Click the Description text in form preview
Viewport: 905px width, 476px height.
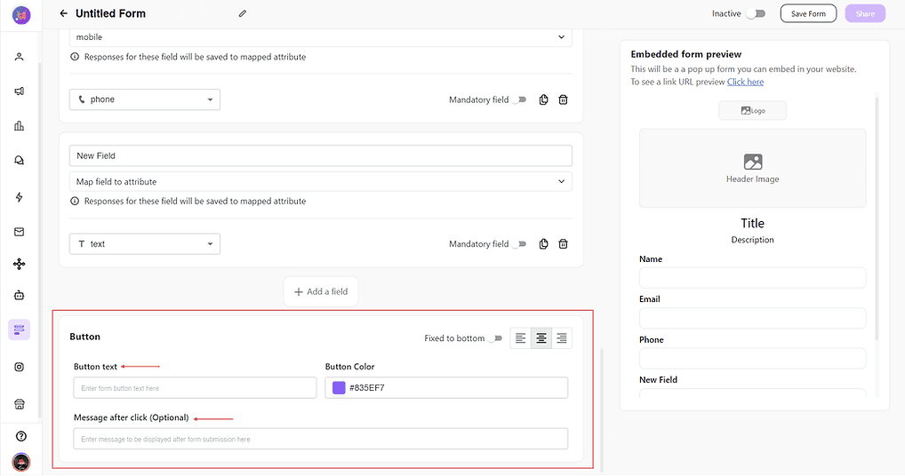[753, 240]
